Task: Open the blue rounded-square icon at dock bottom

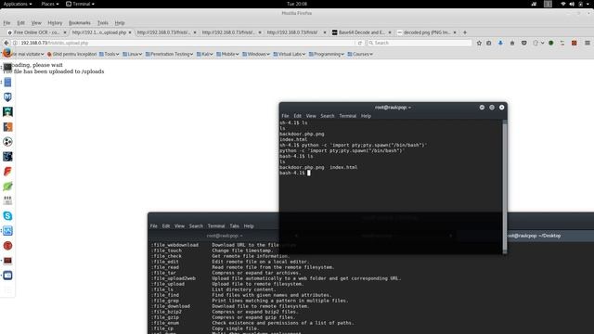Action: (x=7, y=276)
